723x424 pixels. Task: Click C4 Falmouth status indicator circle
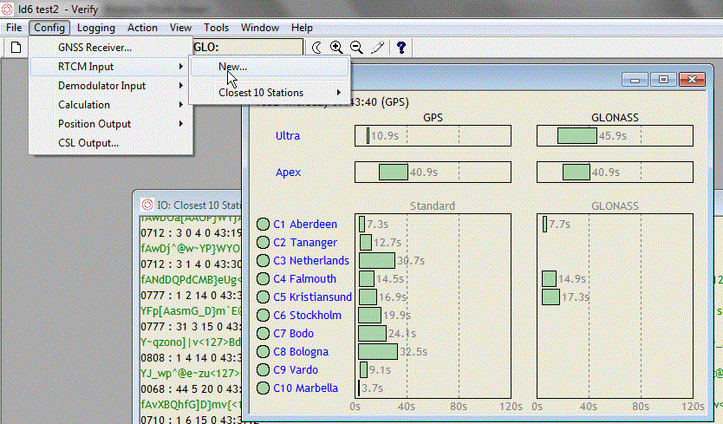263,278
